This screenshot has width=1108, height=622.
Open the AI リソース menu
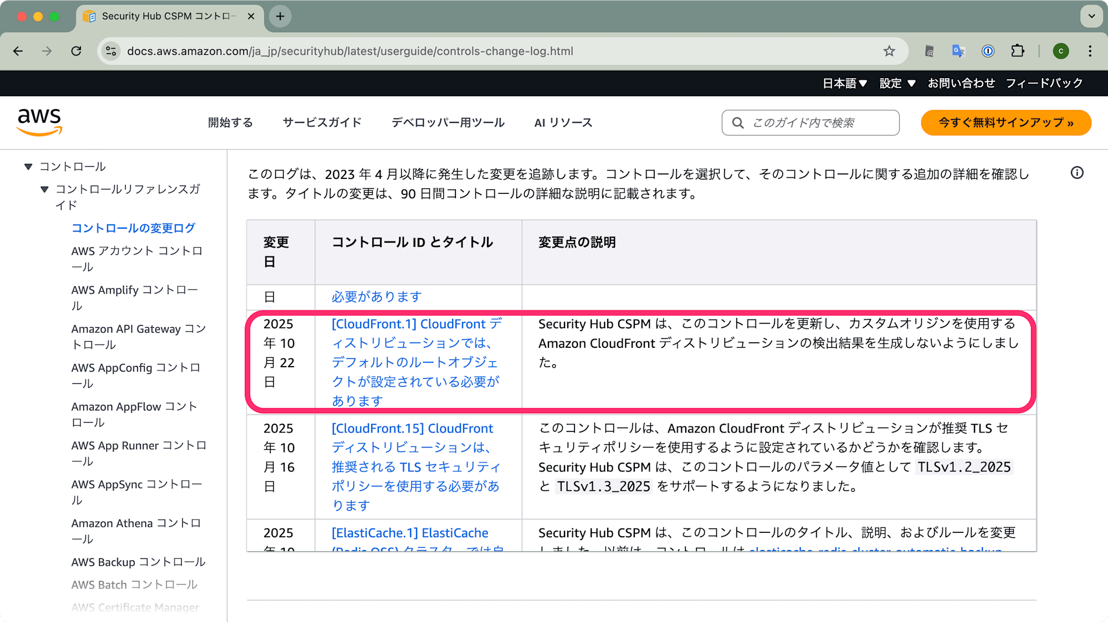pyautogui.click(x=563, y=122)
